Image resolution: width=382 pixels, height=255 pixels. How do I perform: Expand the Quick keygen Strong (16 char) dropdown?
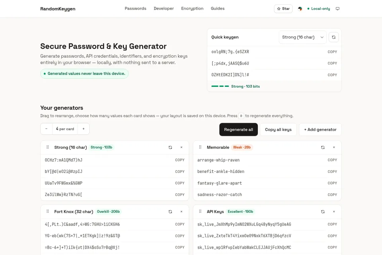(x=302, y=37)
